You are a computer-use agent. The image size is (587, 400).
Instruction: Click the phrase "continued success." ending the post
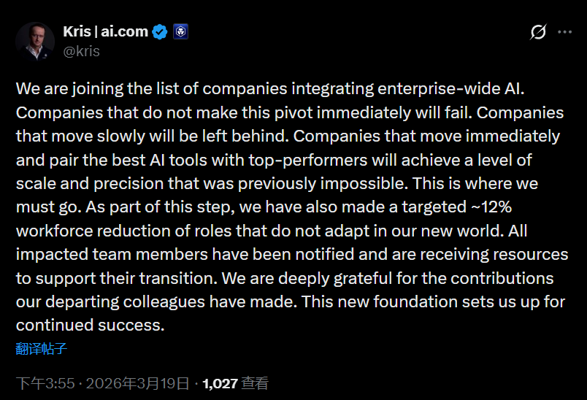tap(91, 326)
